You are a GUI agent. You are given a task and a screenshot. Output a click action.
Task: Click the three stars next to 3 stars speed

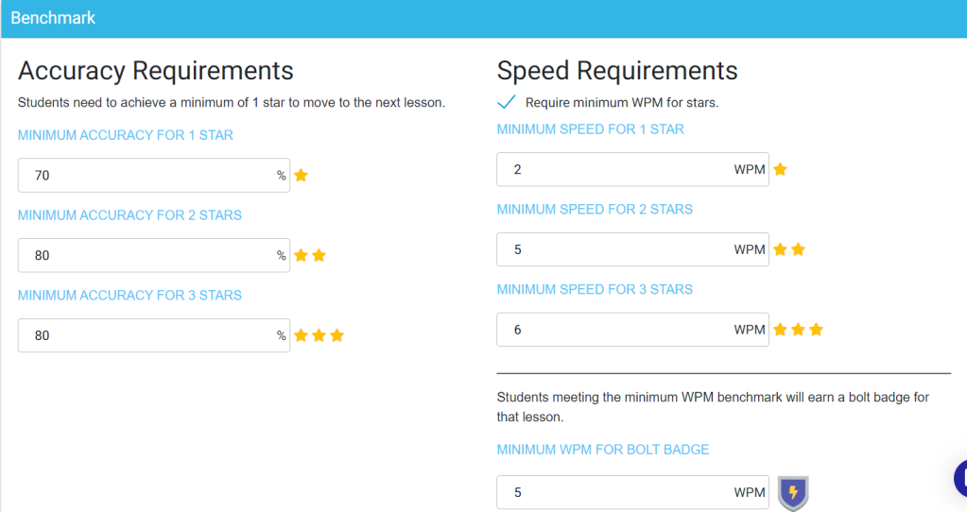click(798, 329)
